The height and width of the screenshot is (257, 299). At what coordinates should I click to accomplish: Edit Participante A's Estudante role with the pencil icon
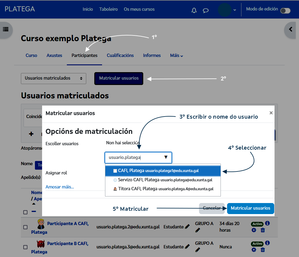pyautogui.click(x=187, y=226)
